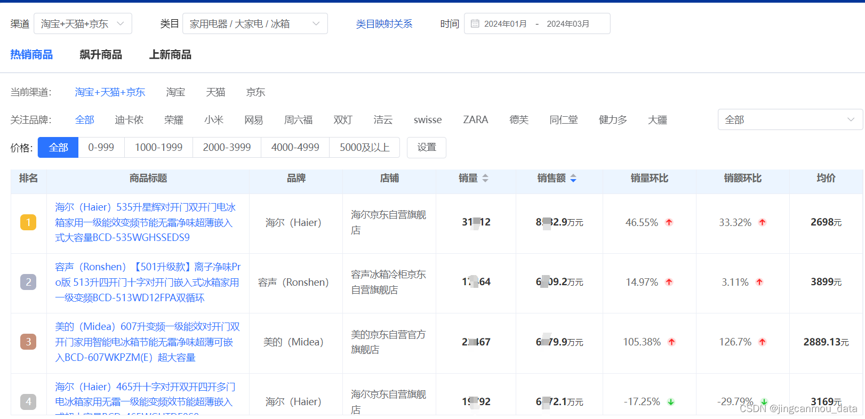Click red up arrow beside 14.97%
Image resolution: width=865 pixels, height=419 pixels.
(x=669, y=282)
